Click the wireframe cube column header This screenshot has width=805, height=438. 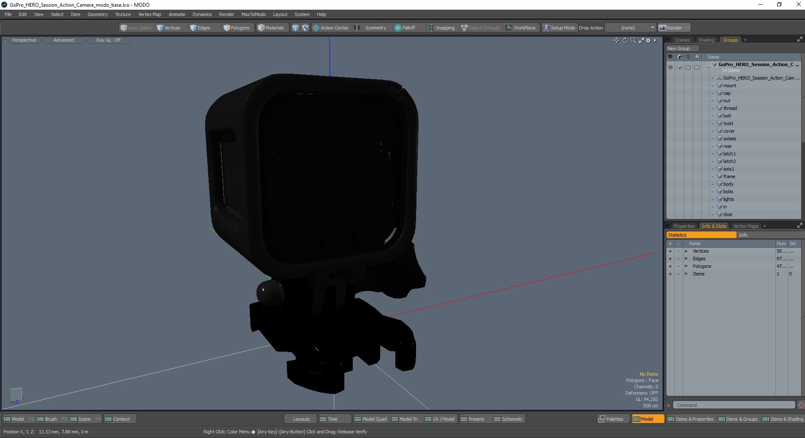point(688,56)
